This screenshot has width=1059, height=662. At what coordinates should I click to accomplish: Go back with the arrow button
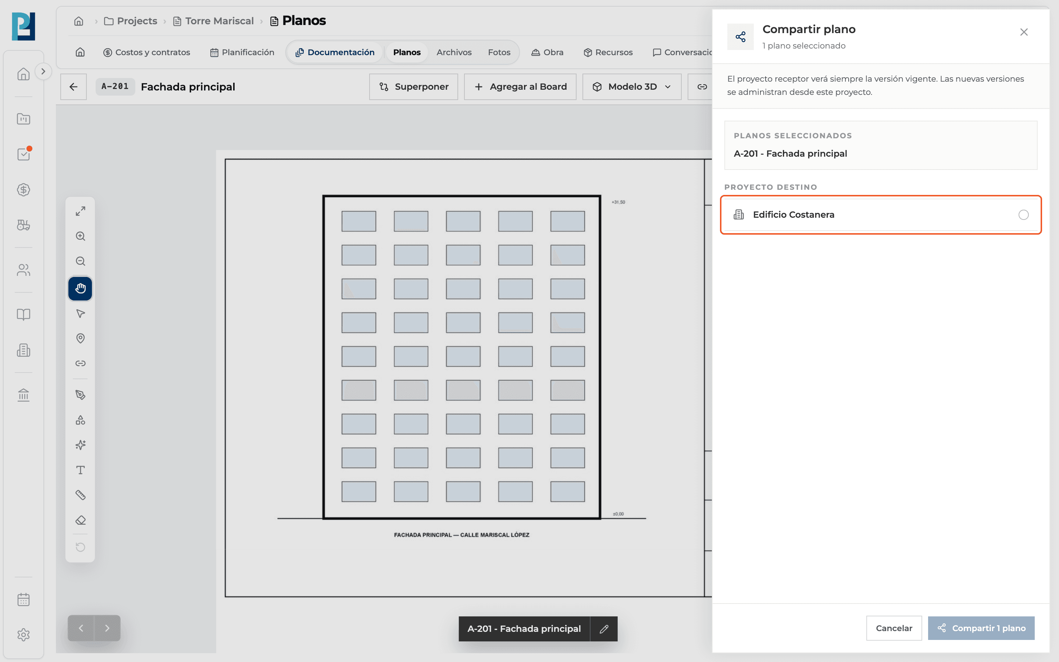pos(74,87)
